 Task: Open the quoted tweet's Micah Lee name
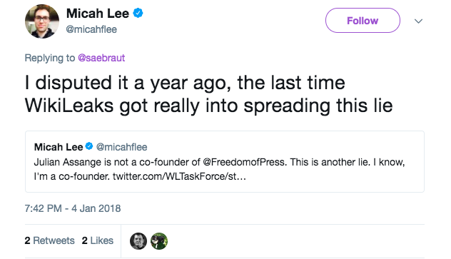59,147
